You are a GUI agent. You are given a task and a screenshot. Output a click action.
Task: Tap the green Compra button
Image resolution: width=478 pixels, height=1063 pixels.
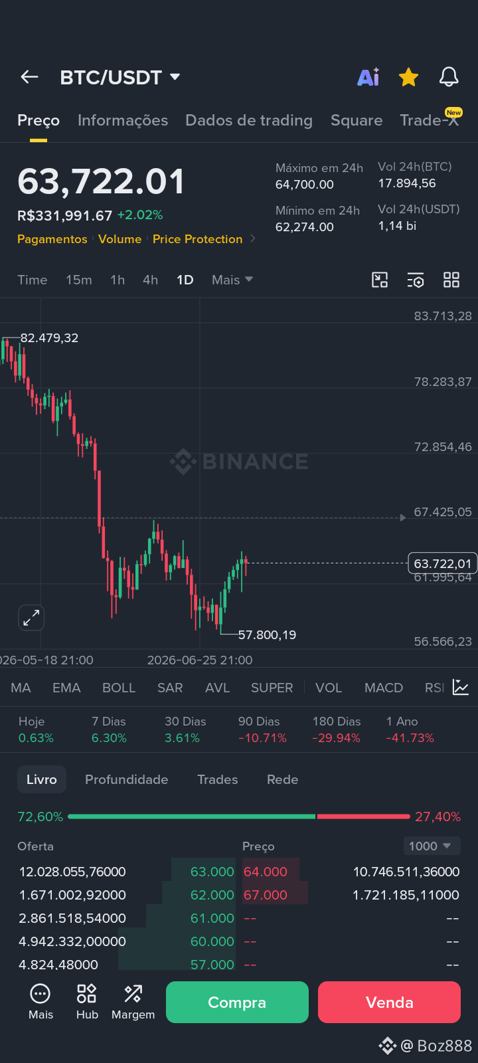[237, 1002]
